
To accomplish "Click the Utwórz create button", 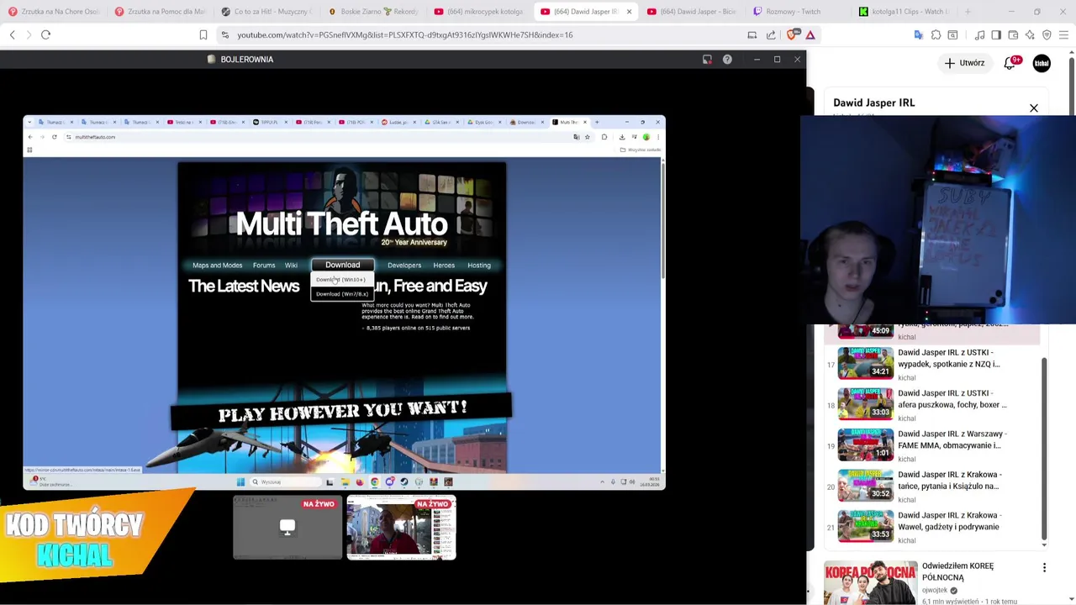I will point(964,63).
